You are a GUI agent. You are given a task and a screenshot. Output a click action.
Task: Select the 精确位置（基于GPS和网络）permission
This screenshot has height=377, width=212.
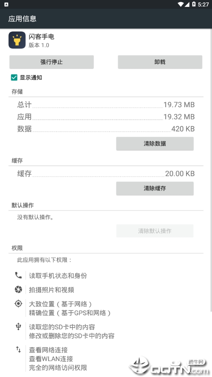click(70, 313)
